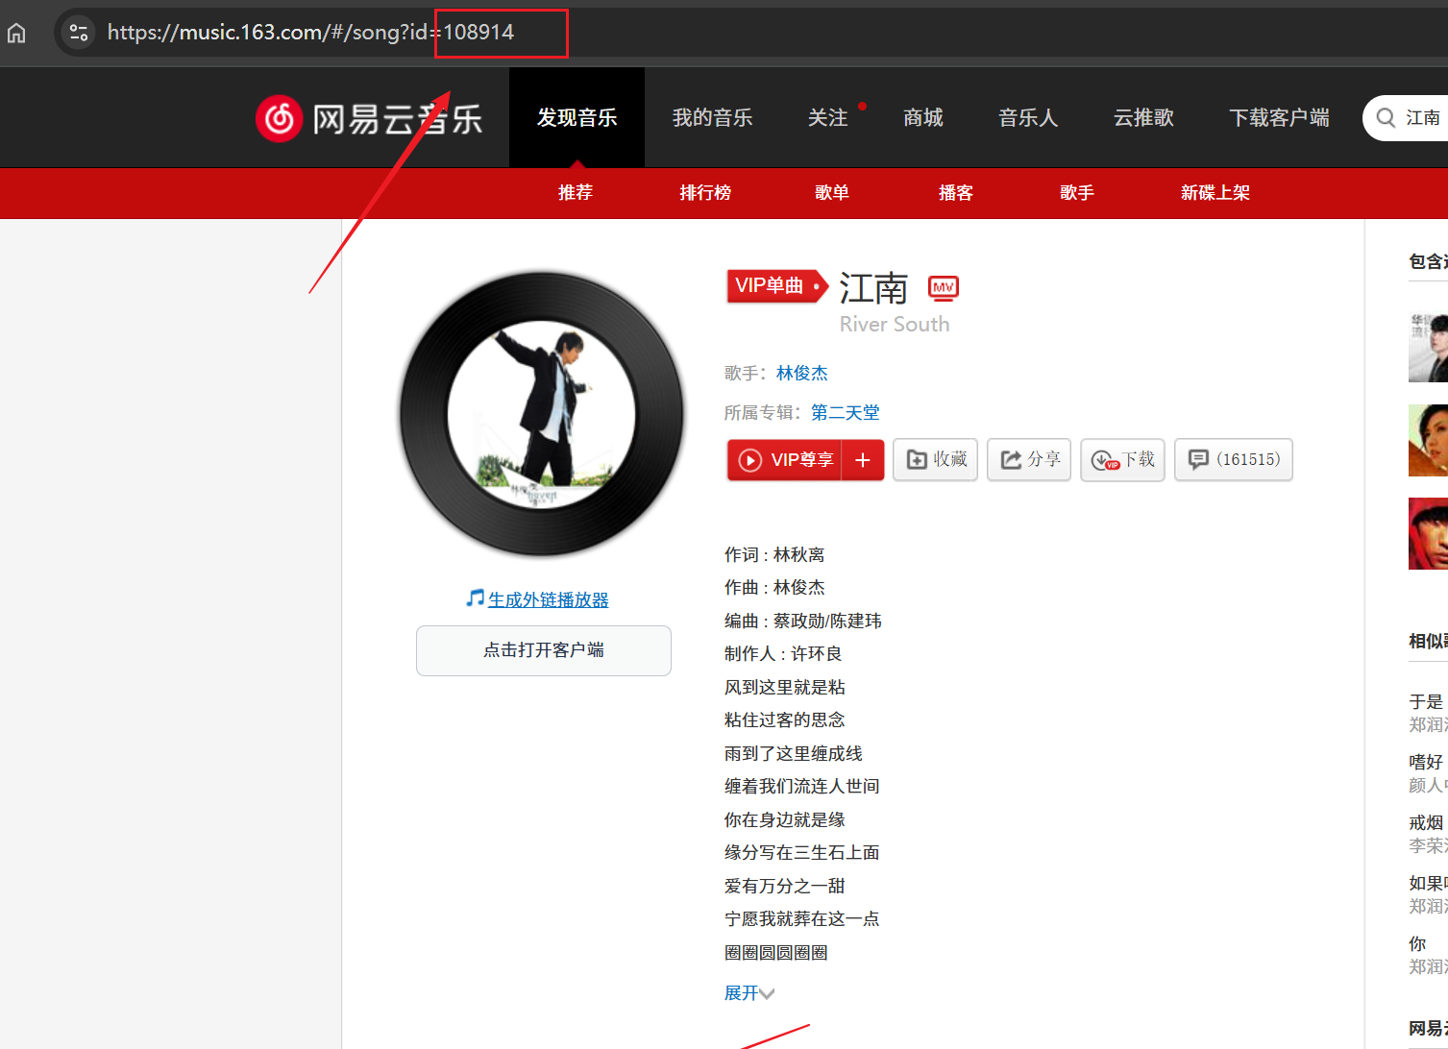Screen dimensions: 1448x1049
Task: Open 音乐人 tab
Action: click(x=1028, y=117)
